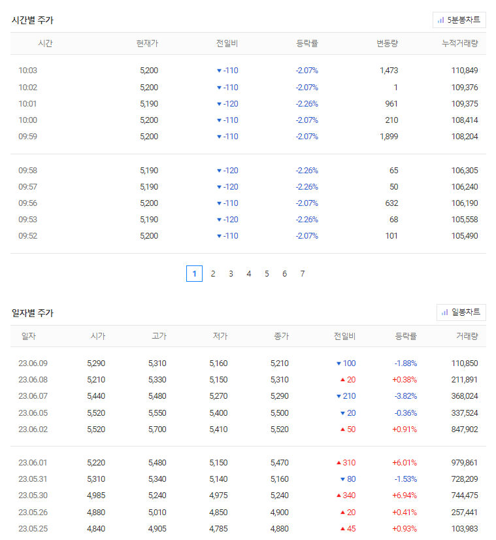Image resolution: width=496 pixels, height=540 pixels.
Task: Click cumulative volume 105,490
Action: (x=465, y=236)
